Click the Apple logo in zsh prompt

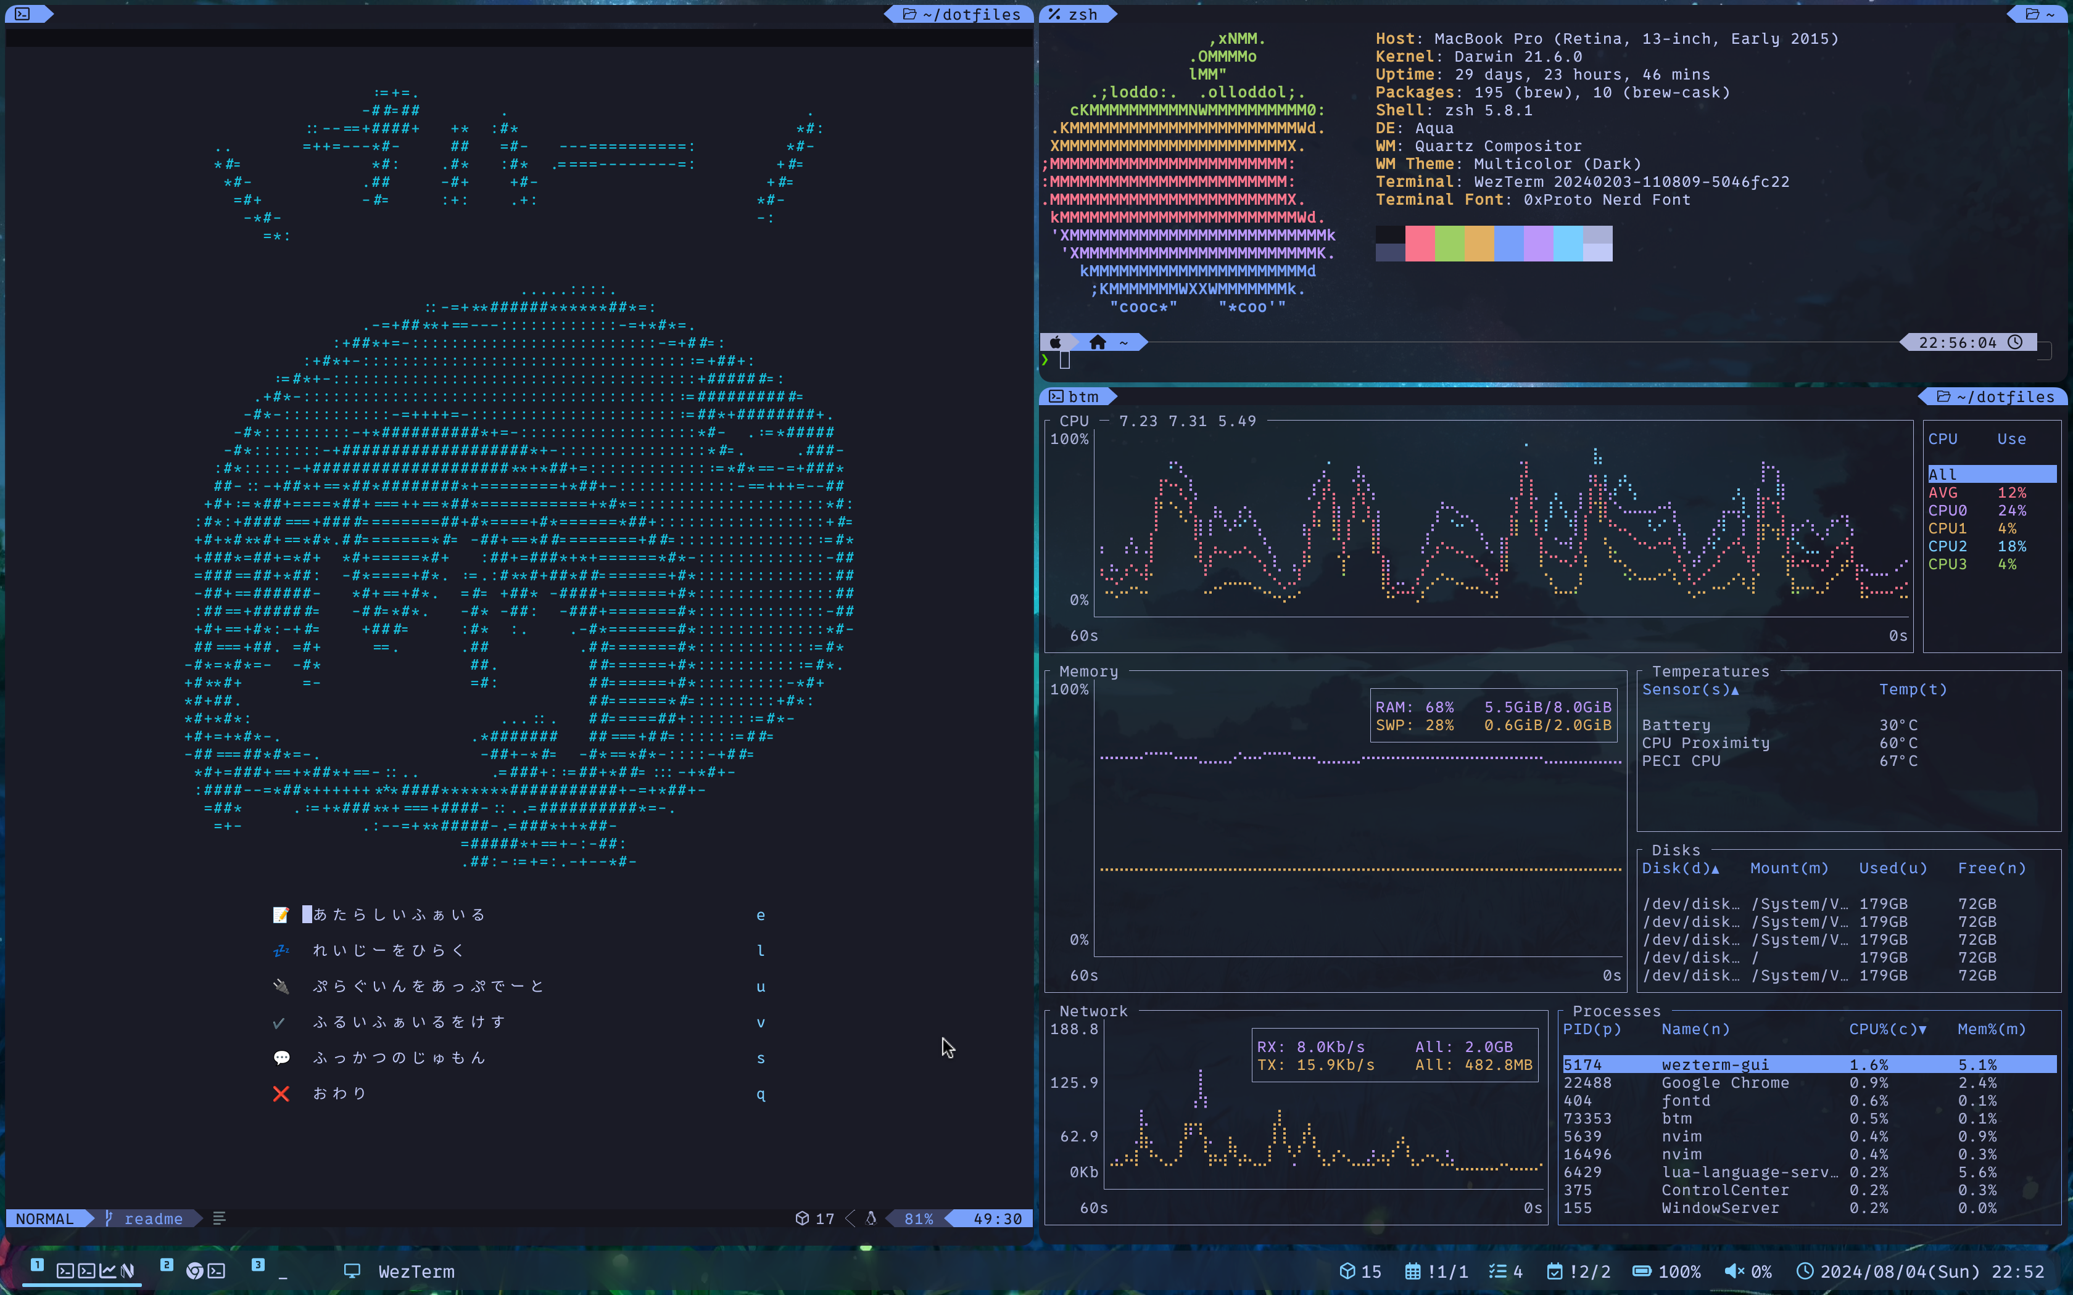1056,343
